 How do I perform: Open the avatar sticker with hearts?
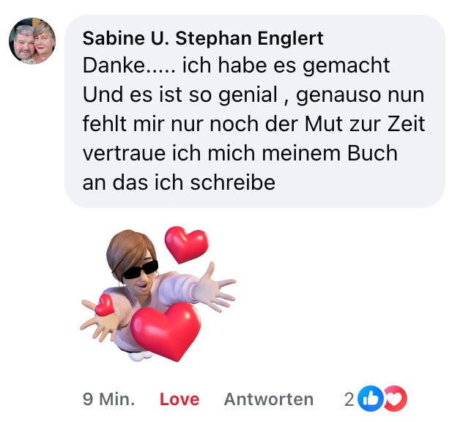click(158, 294)
